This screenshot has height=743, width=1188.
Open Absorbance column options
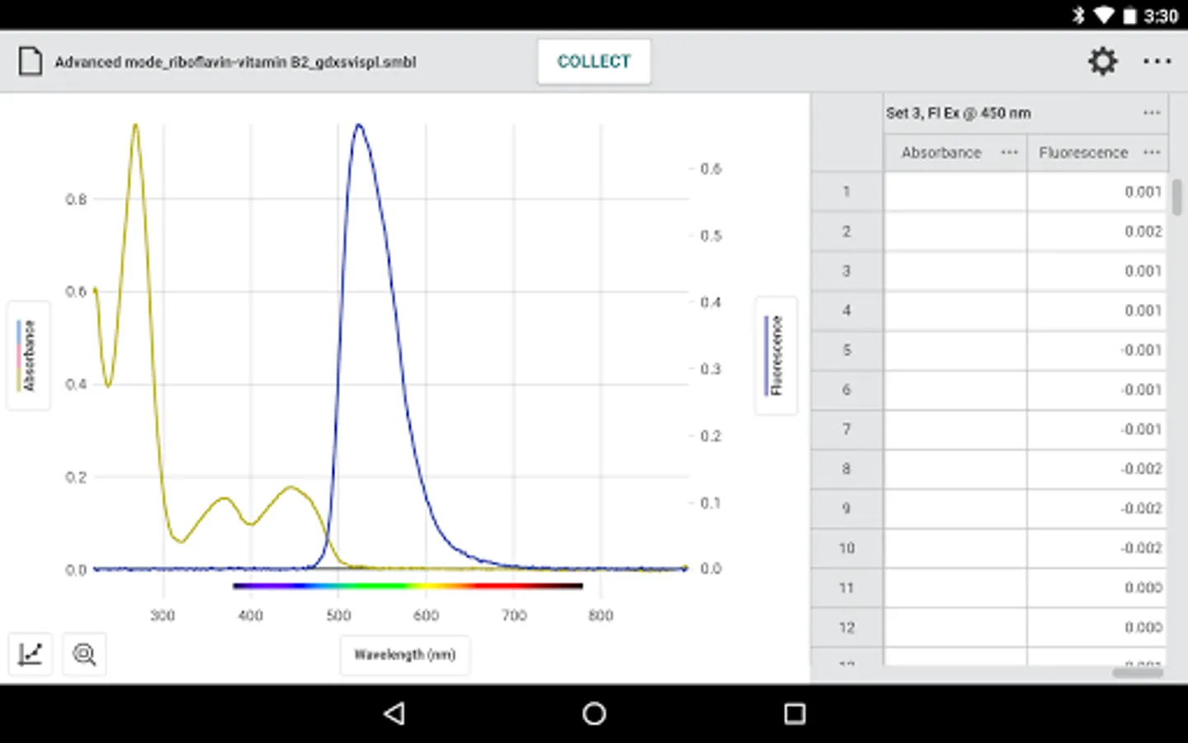1009,153
